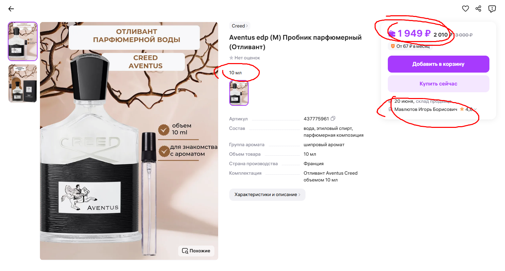The height and width of the screenshot is (271, 505).
Task: Expand seller info chevron next to rating
Action: click(475, 110)
